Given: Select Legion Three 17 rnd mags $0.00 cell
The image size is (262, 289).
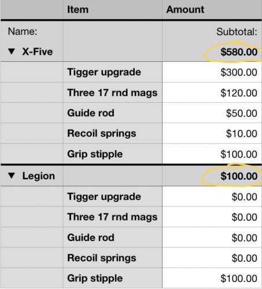Looking at the screenshot, I should 212,217.
